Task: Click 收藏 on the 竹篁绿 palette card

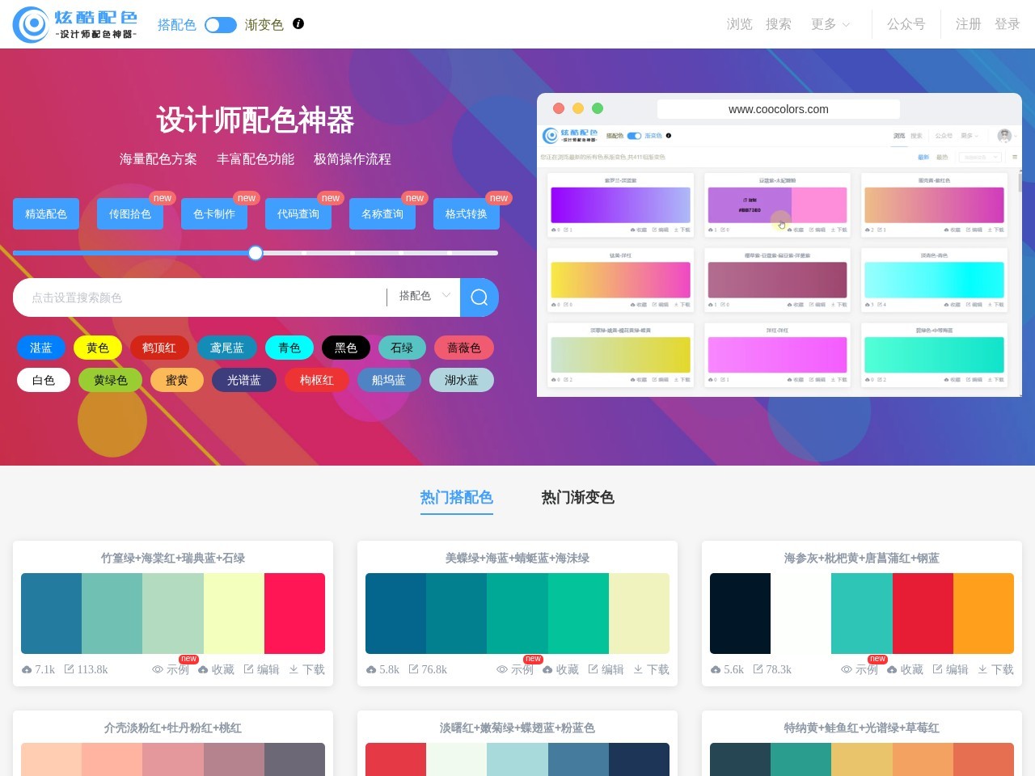Action: tap(216, 669)
